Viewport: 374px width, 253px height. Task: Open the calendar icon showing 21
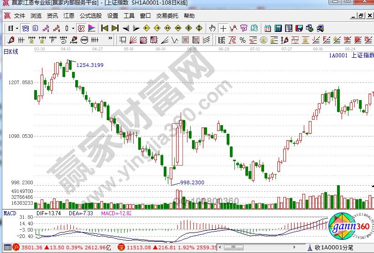click(267, 28)
